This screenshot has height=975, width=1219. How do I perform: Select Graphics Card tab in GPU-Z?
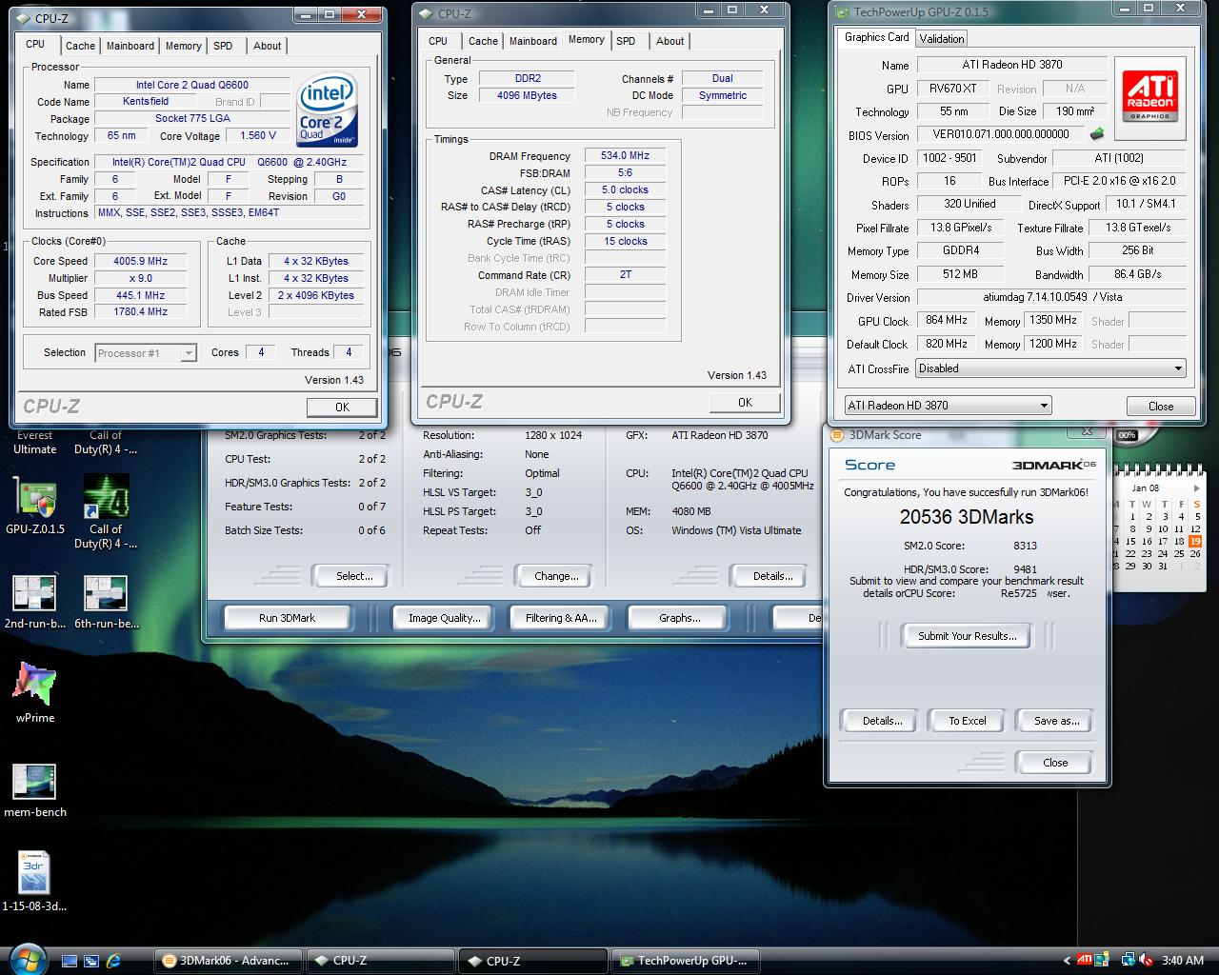[x=876, y=37]
